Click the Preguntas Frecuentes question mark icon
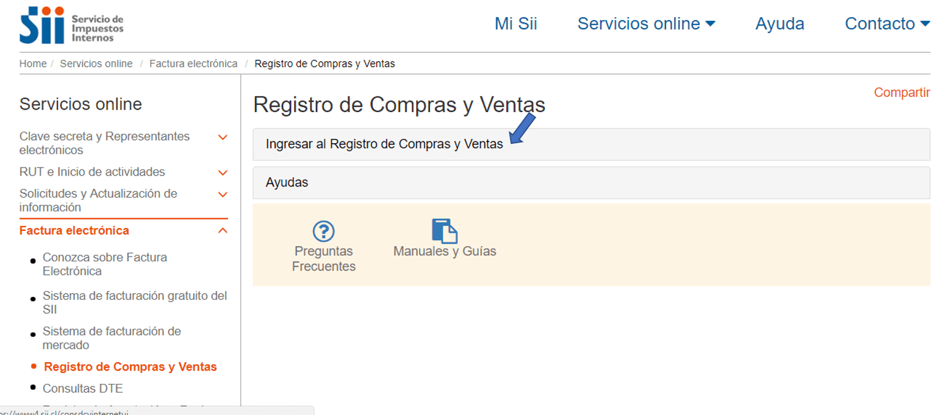The image size is (948, 415). (323, 231)
